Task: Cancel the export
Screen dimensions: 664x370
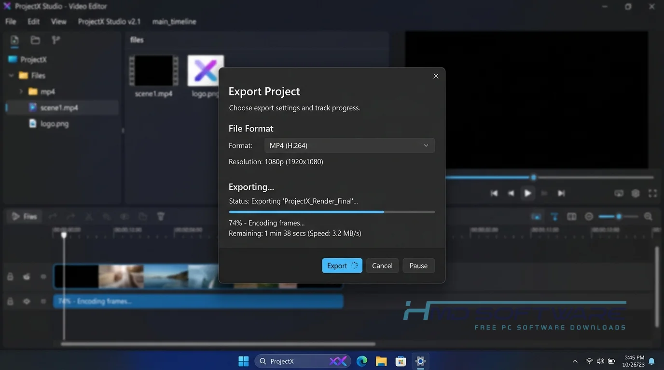Action: point(382,265)
